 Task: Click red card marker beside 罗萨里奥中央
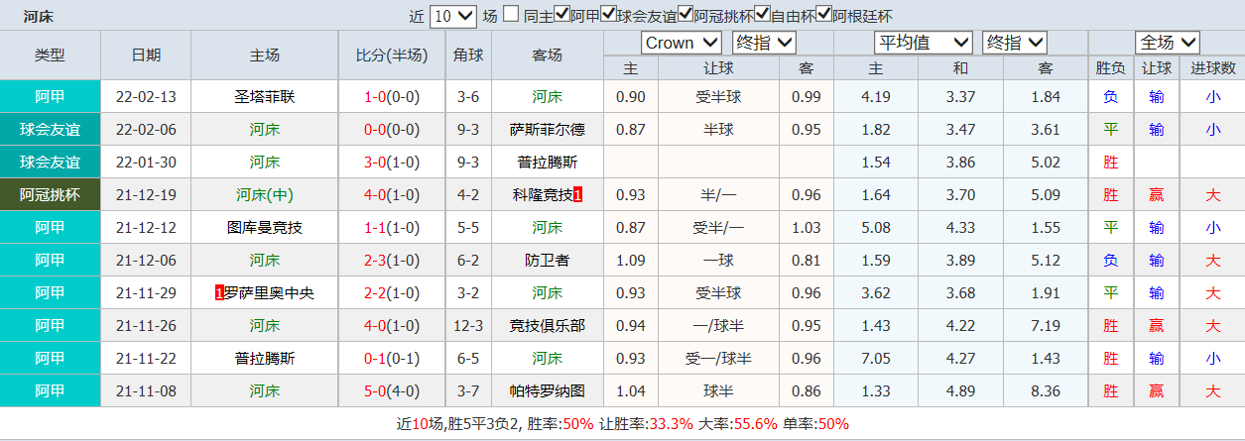218,293
